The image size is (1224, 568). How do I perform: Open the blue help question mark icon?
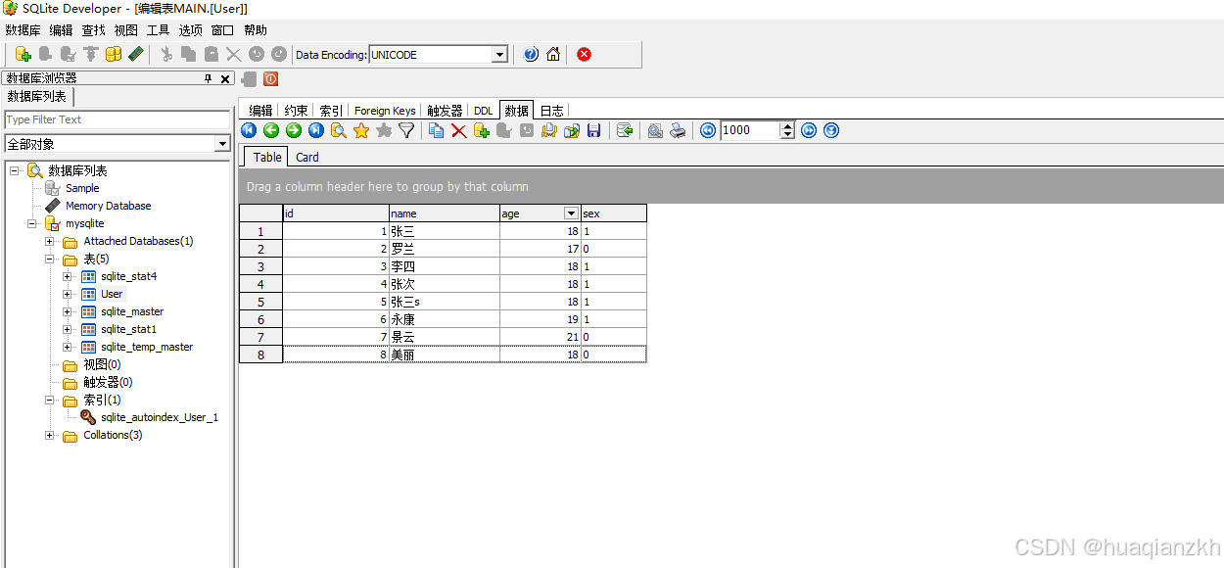click(531, 55)
